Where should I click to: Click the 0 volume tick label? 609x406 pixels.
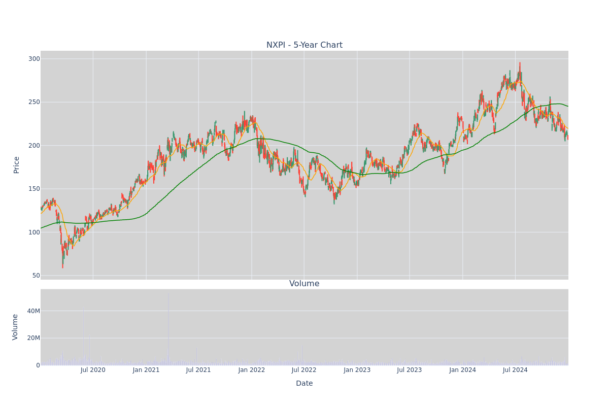tap(38, 365)
